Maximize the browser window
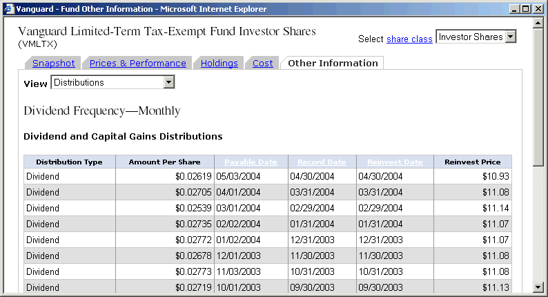The height and width of the screenshot is (297, 548). click(x=526, y=9)
